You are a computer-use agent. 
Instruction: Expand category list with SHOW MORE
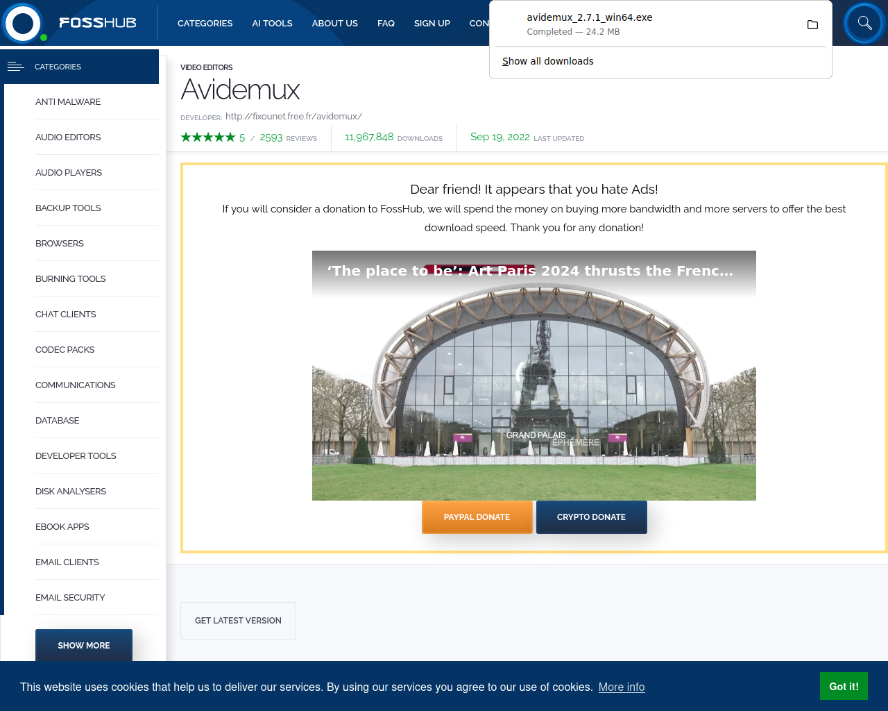(x=84, y=645)
